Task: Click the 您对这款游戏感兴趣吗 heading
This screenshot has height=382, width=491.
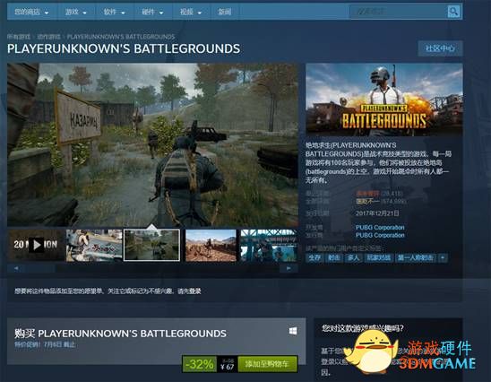Action: (x=363, y=328)
